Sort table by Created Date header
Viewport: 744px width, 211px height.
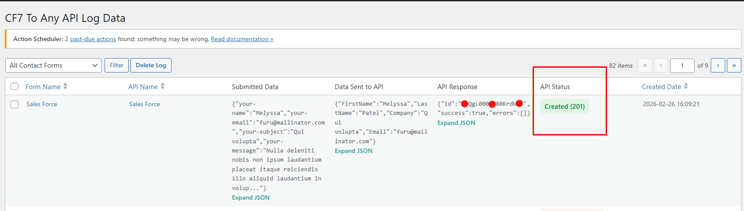pyautogui.click(x=661, y=87)
